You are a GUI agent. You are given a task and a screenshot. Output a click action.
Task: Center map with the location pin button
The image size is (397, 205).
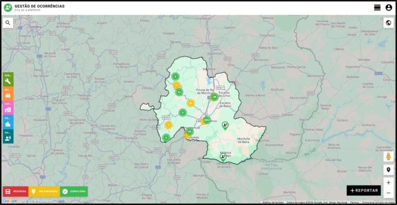[388, 170]
